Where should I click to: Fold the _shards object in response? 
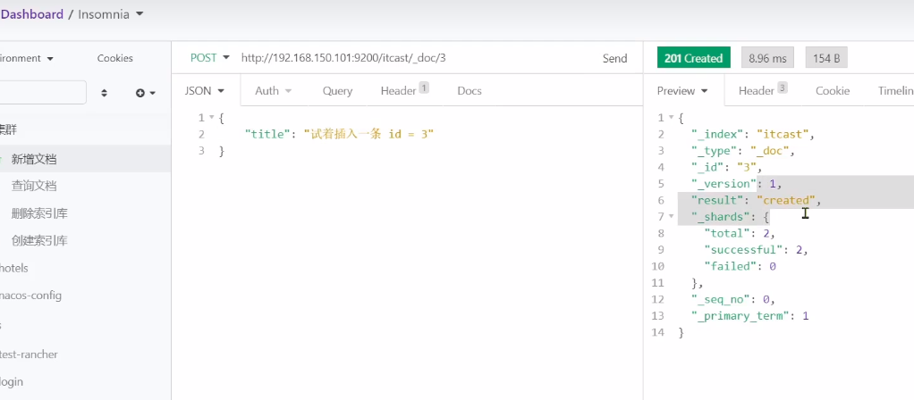click(672, 217)
